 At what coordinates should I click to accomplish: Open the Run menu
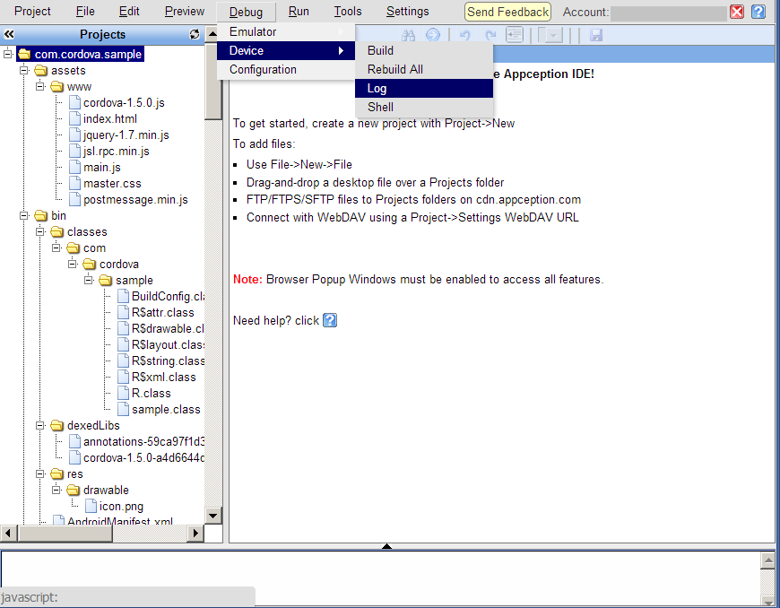click(299, 11)
